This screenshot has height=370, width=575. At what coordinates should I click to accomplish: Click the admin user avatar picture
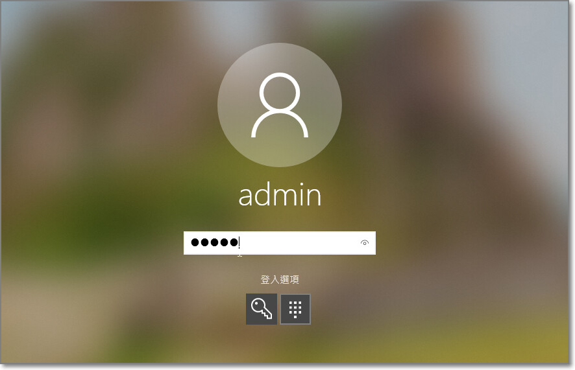[x=280, y=105]
